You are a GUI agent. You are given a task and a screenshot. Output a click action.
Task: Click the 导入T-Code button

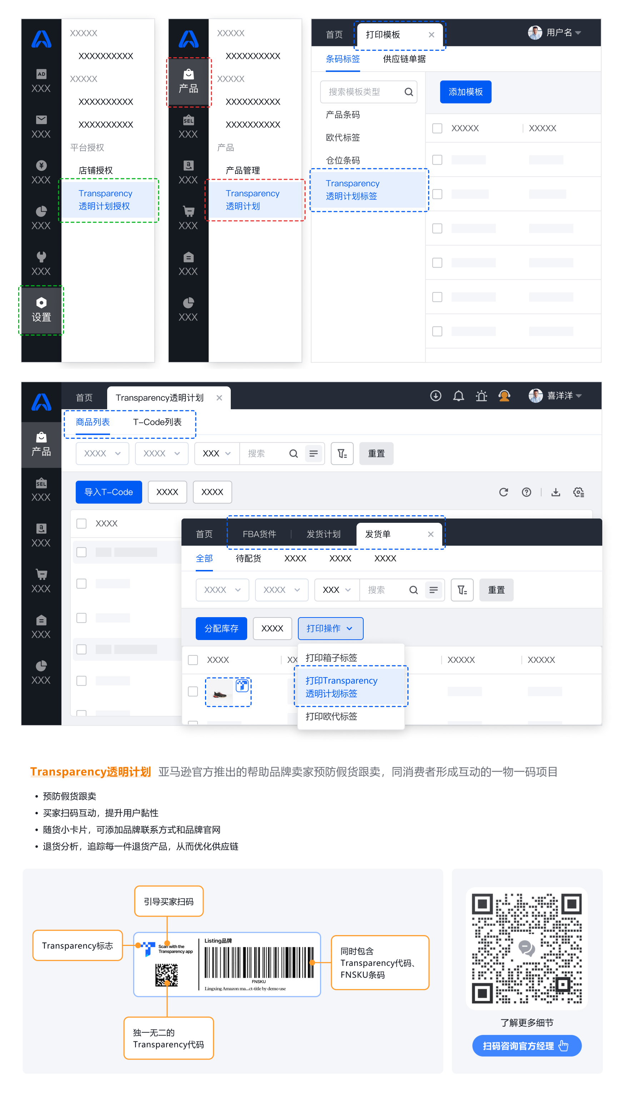[x=109, y=492]
